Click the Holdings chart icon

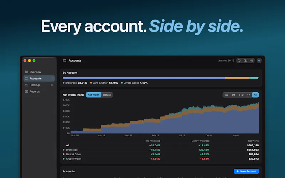tap(26, 85)
